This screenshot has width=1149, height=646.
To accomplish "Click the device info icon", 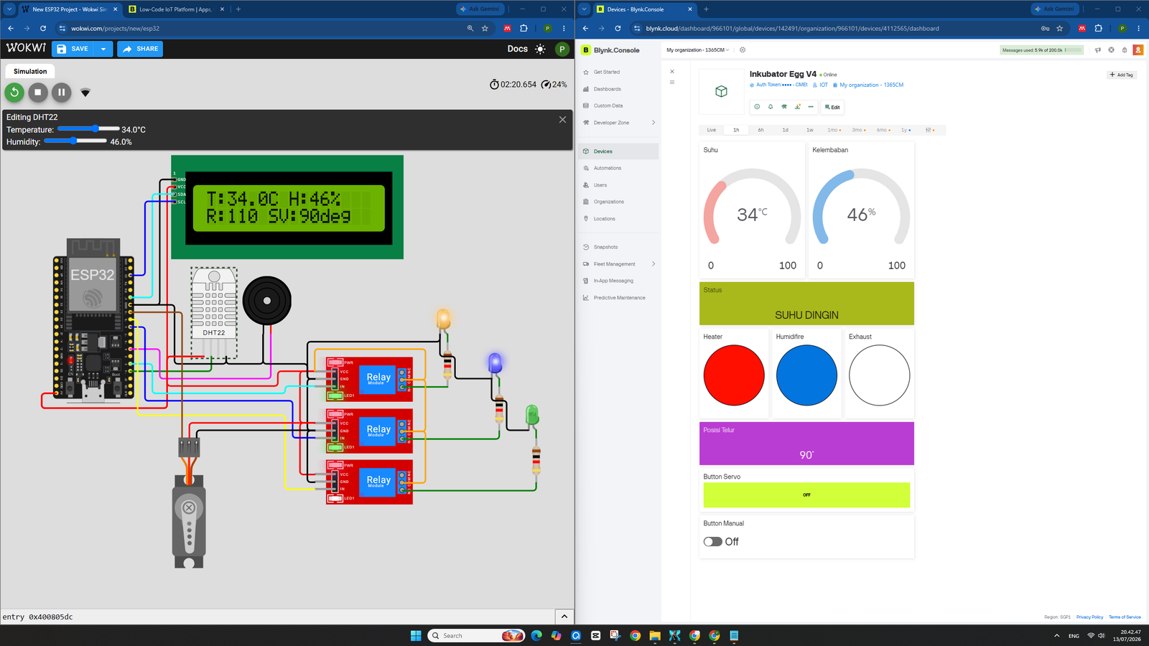I will pos(757,107).
